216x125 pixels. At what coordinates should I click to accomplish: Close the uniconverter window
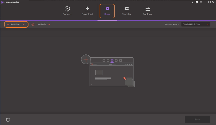pyautogui.click(x=213, y=2)
